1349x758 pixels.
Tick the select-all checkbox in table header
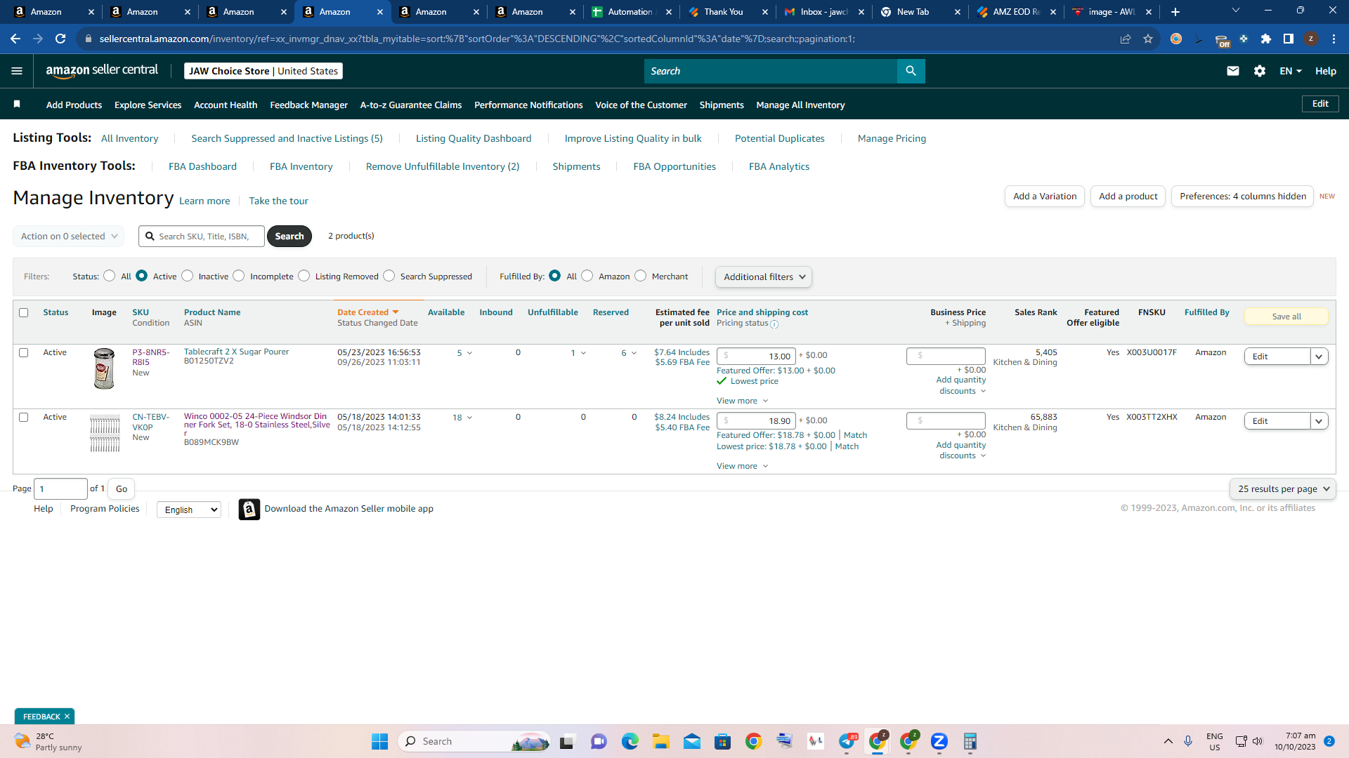24,313
